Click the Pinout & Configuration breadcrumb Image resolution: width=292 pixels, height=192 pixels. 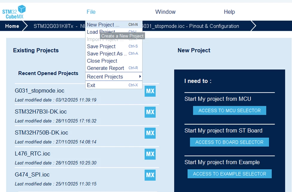click(214, 26)
